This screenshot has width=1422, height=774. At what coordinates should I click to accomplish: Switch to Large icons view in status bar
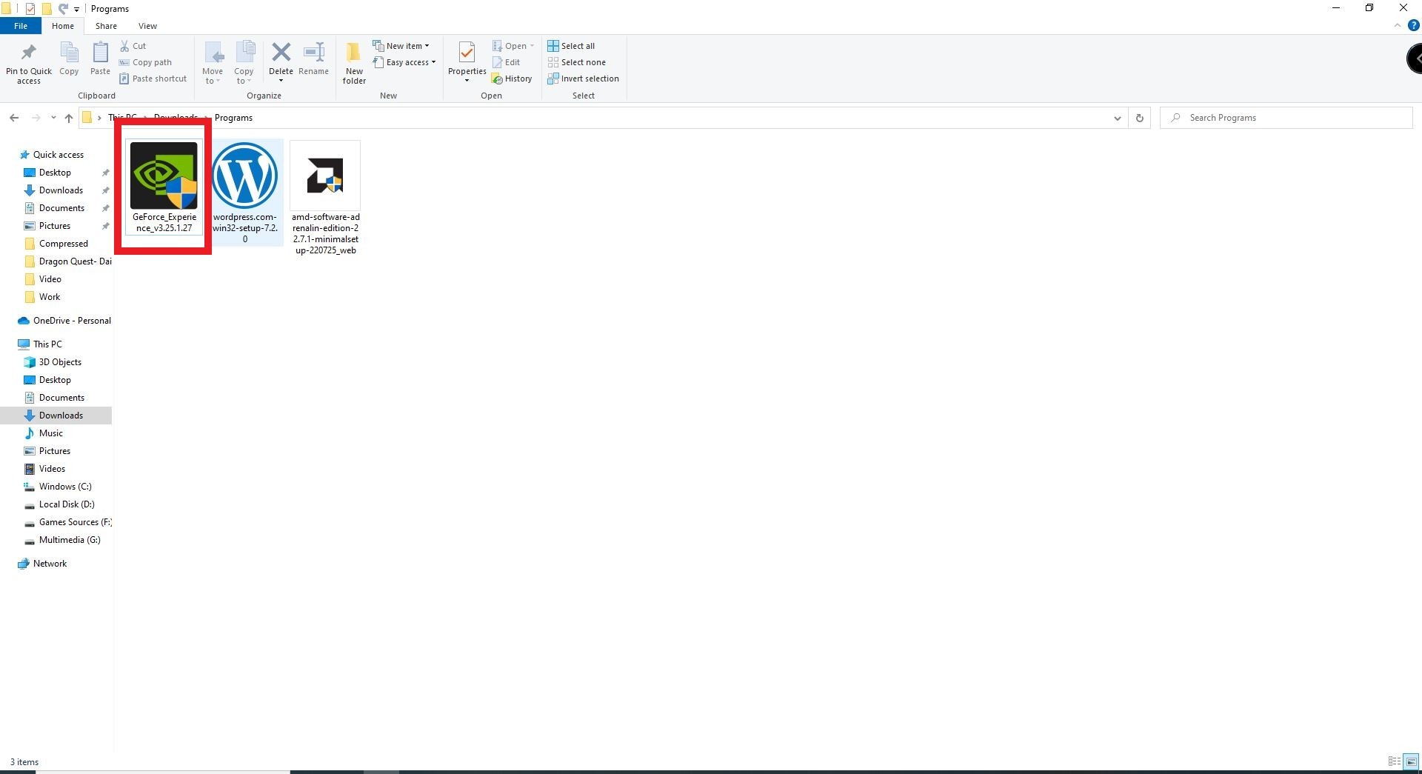pyautogui.click(x=1411, y=761)
